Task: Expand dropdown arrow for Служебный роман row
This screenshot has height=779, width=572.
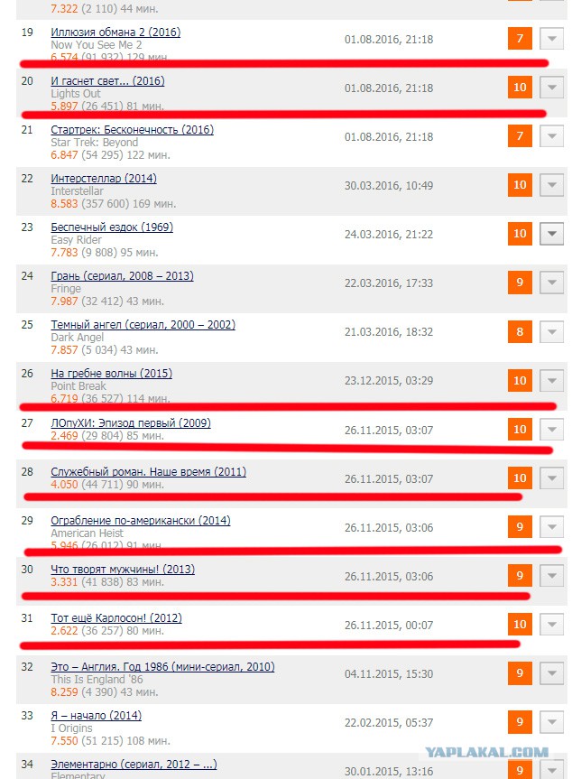Action: tap(551, 478)
